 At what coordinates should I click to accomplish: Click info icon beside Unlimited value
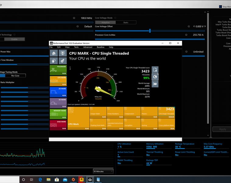tap(186, 52)
